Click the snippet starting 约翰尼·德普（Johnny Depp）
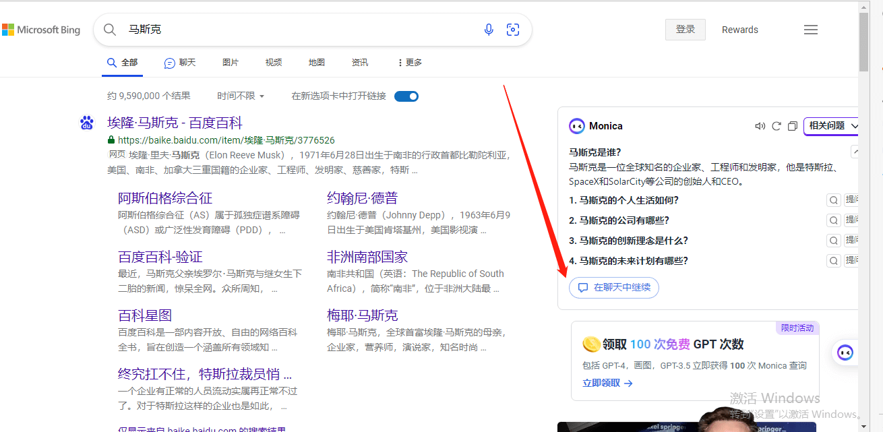Screen dimensions: 883x432 coord(419,222)
